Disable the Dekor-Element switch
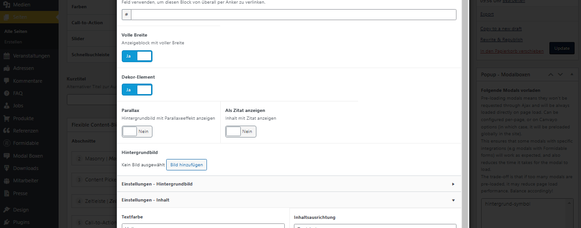The width and height of the screenshot is (581, 228). (137, 90)
